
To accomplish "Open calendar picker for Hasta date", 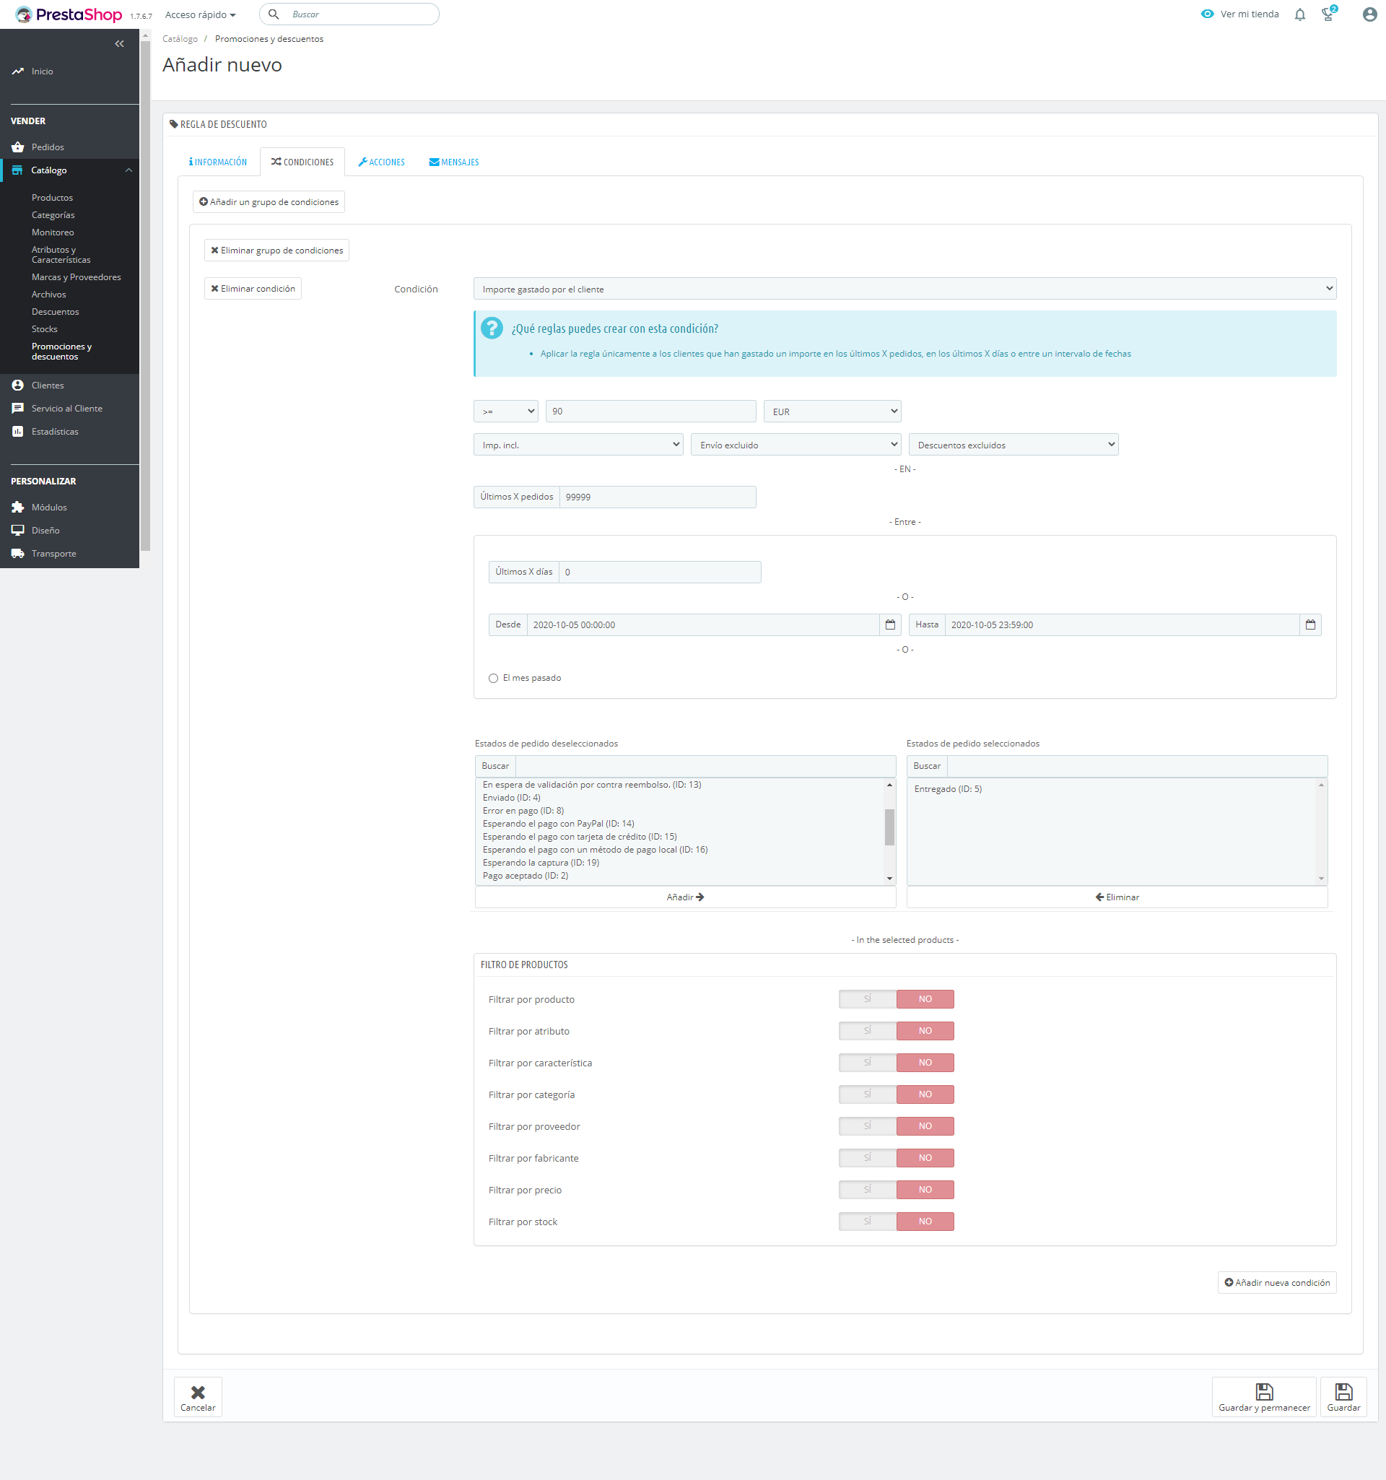I will (1310, 624).
